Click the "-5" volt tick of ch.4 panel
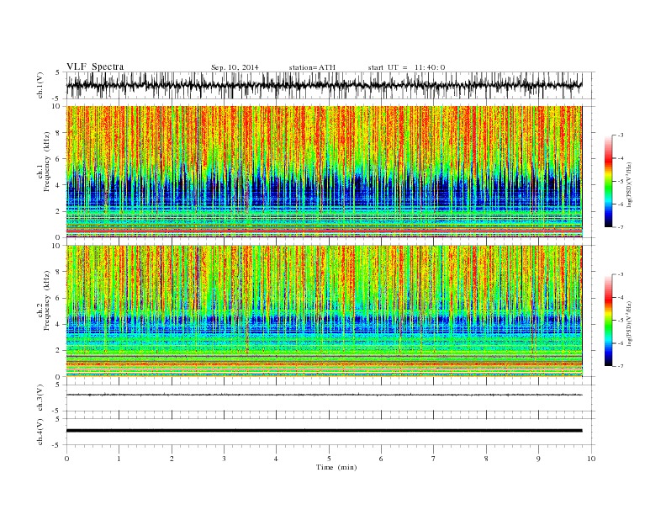The height and width of the screenshot is (515, 666). click(x=57, y=445)
